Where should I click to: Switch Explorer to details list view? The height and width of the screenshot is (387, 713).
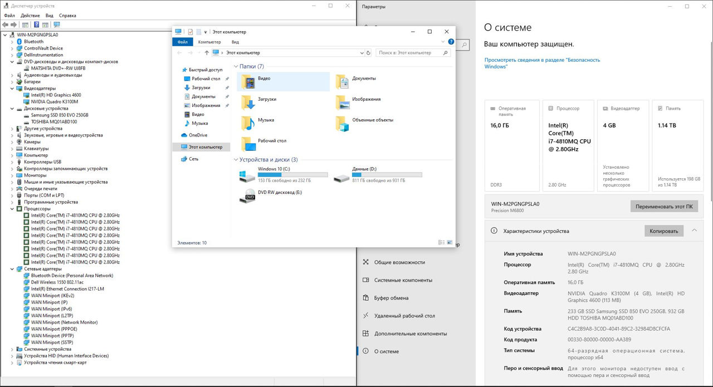point(441,243)
